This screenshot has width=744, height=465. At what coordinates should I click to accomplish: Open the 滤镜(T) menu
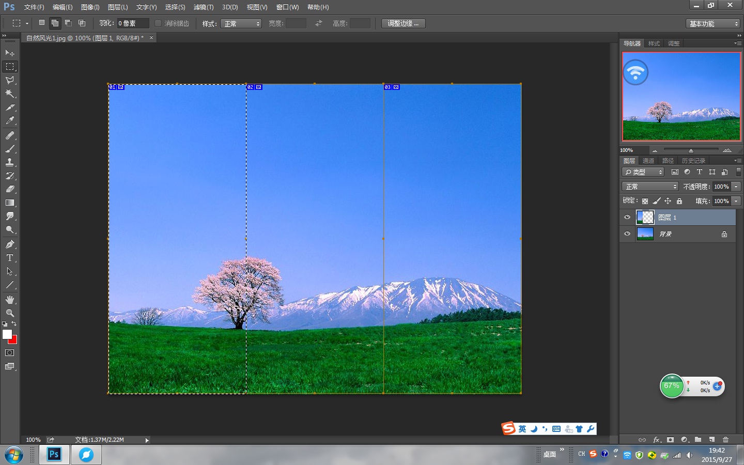(204, 7)
